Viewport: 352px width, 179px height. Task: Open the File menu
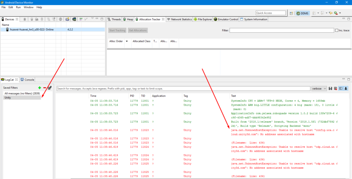[3, 7]
